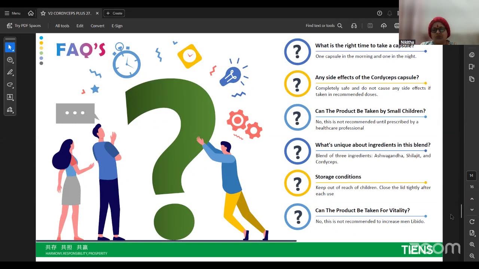Select the Add text box tool

(10, 97)
